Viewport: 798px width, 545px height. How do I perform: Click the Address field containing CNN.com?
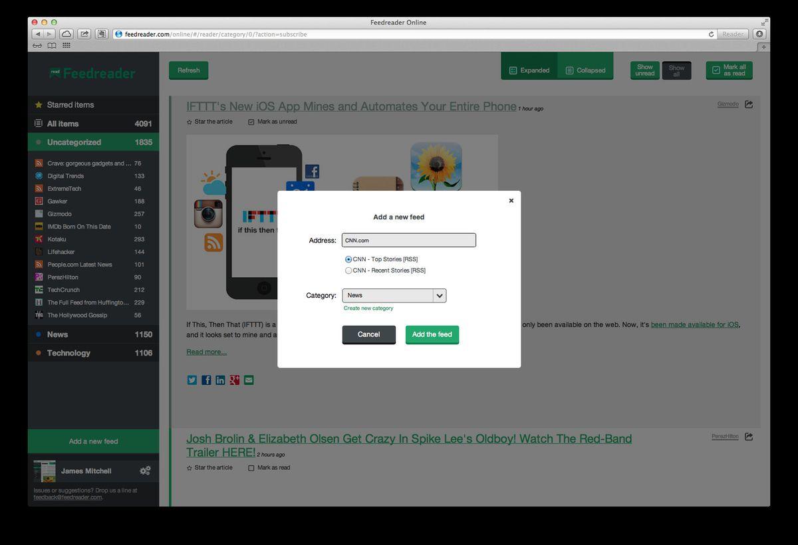point(409,240)
